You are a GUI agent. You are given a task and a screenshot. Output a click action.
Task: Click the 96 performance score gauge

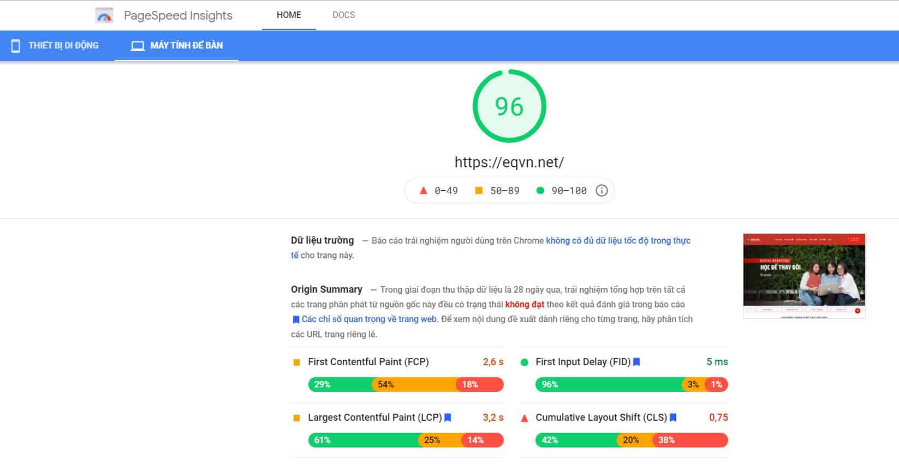[x=509, y=106]
